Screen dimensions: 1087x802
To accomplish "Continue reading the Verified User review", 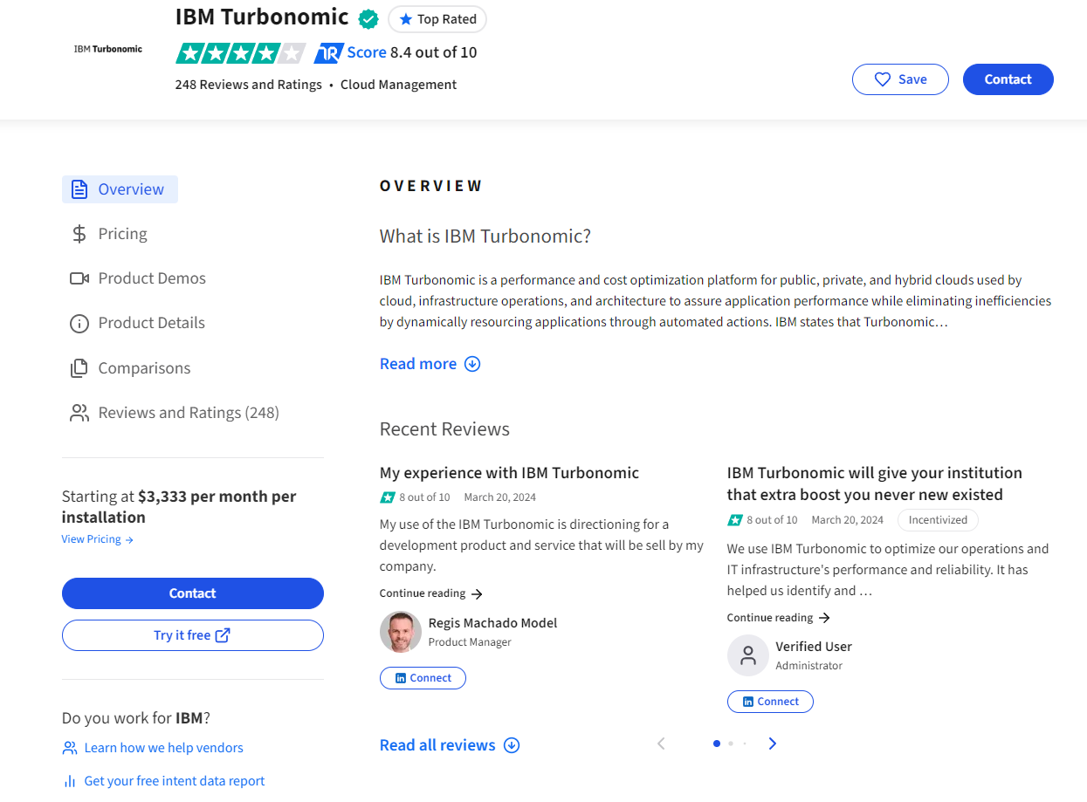I will point(779,618).
